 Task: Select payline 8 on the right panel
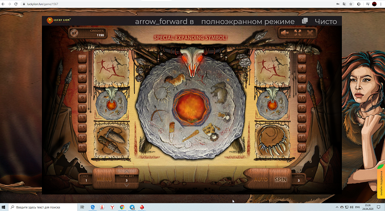click(x=302, y=88)
